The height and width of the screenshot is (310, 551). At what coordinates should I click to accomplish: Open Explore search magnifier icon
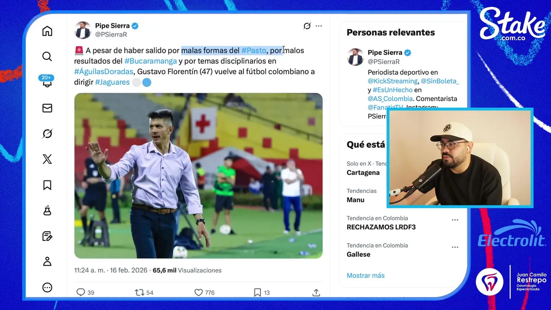47,56
